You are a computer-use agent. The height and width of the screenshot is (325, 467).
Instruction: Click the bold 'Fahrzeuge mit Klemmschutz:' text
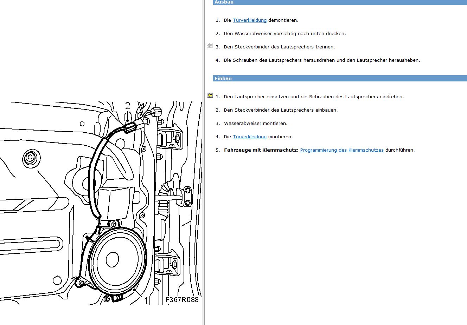tap(261, 150)
